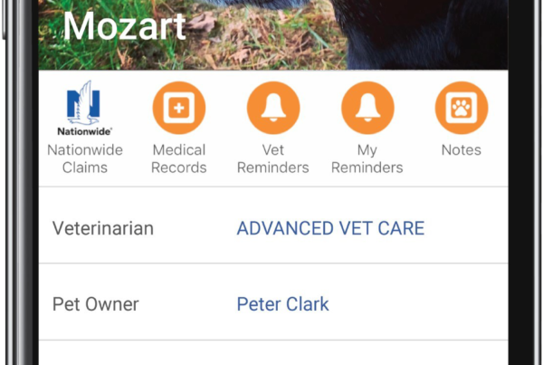The width and height of the screenshot is (543, 365).
Task: Click the Notes text label
Action: point(462,150)
